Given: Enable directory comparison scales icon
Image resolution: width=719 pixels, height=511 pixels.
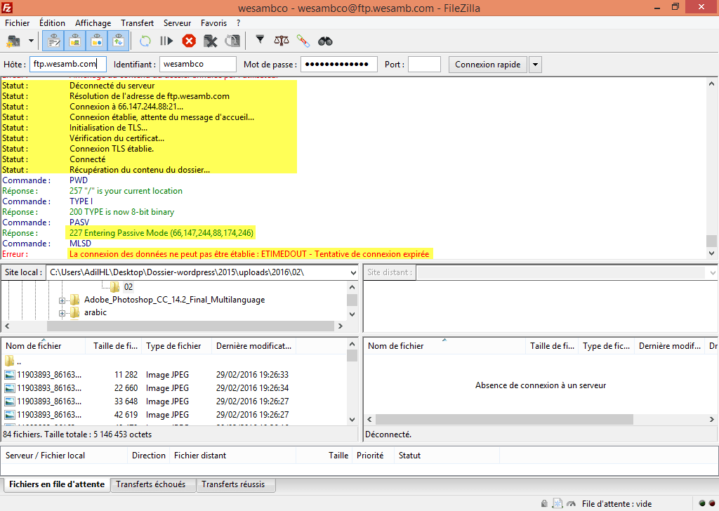Looking at the screenshot, I should 282,41.
